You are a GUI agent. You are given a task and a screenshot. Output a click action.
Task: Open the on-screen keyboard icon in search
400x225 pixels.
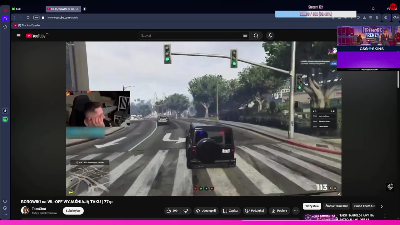[245, 36]
